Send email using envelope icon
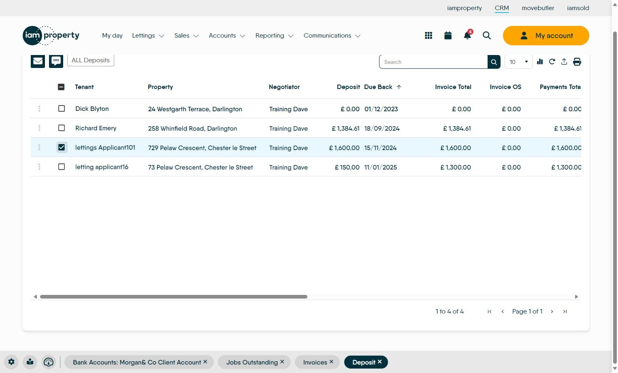Screen dimensions: 618x373 pyautogui.click(x=38, y=61)
